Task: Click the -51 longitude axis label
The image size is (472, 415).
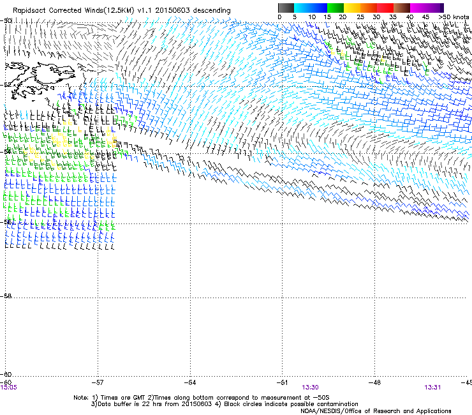Action: pyautogui.click(x=282, y=382)
